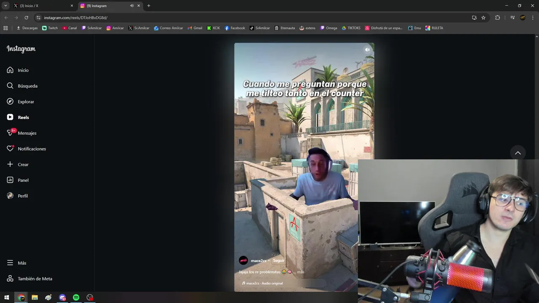Open a new browser tab
Screen dimensions: 539x303
click(149, 6)
